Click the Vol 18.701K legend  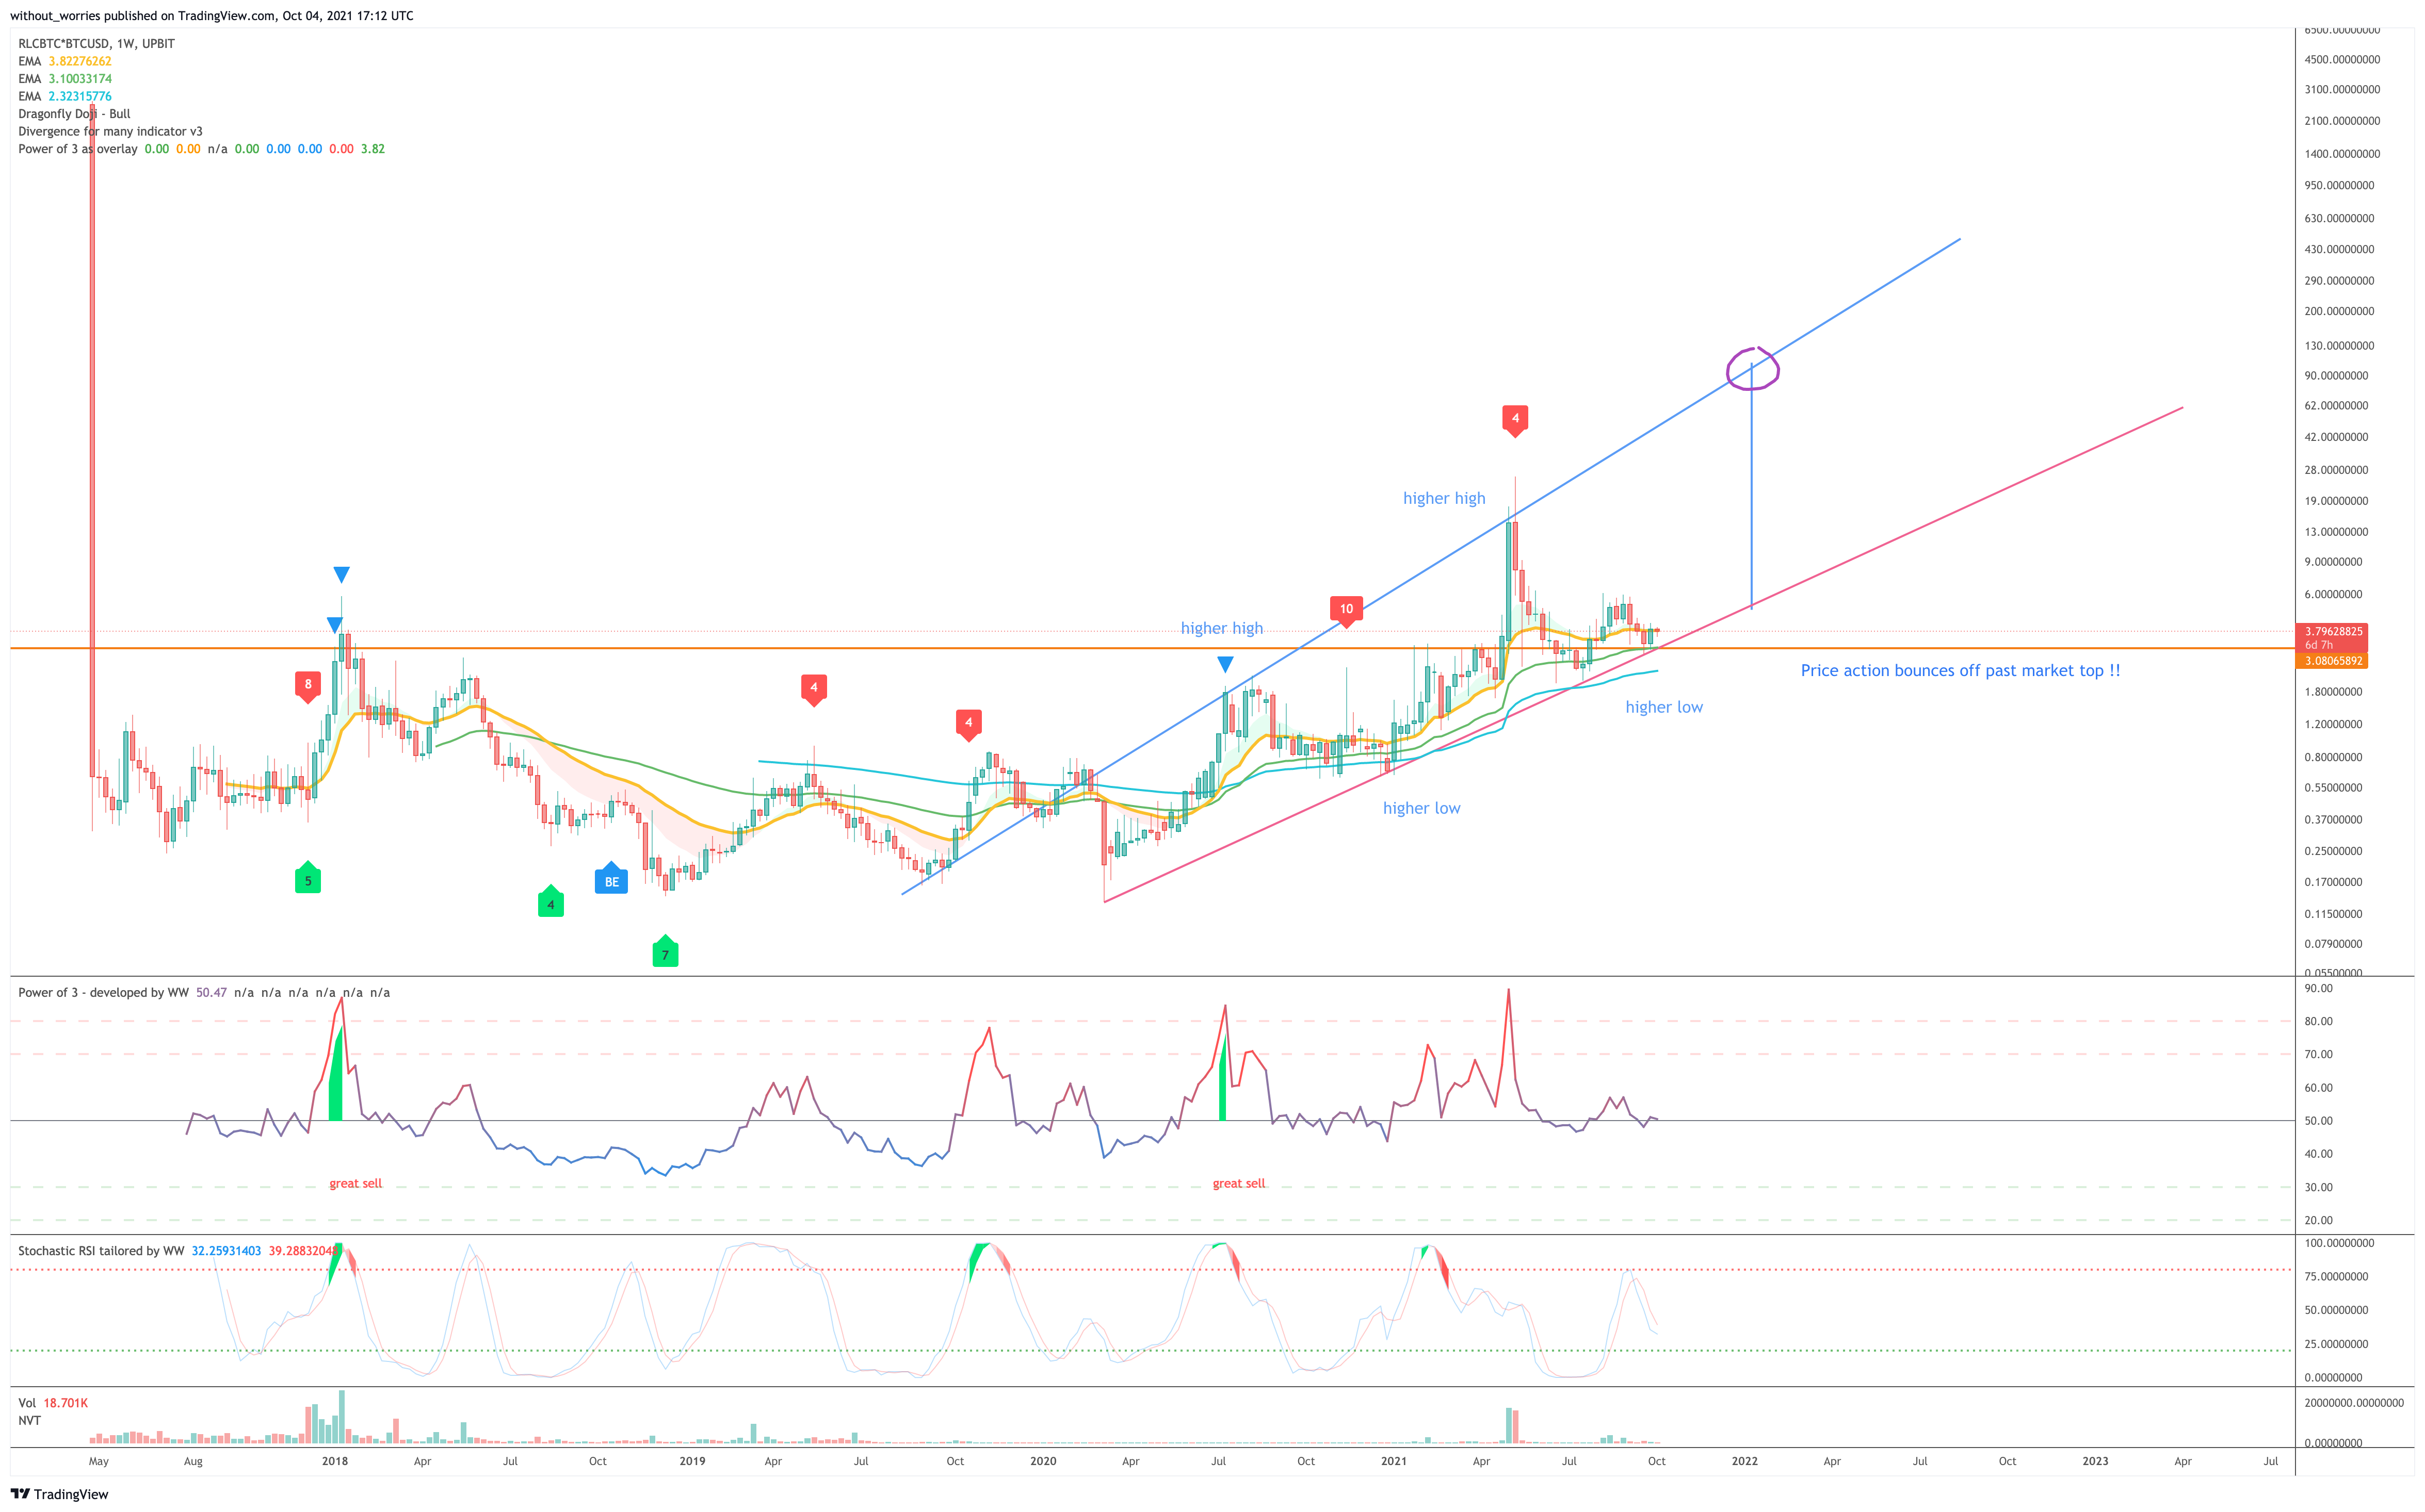point(53,1403)
